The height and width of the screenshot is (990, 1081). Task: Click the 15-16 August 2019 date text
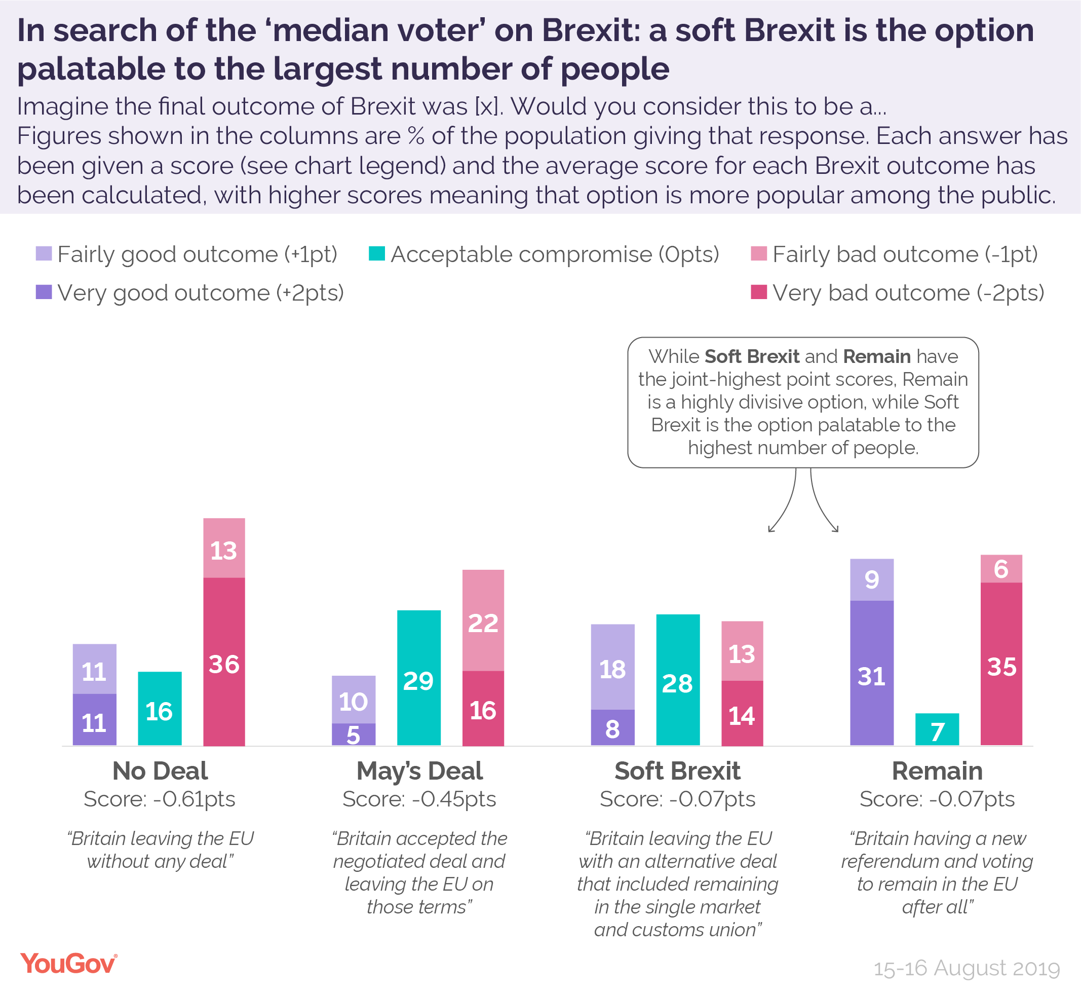coord(966,969)
